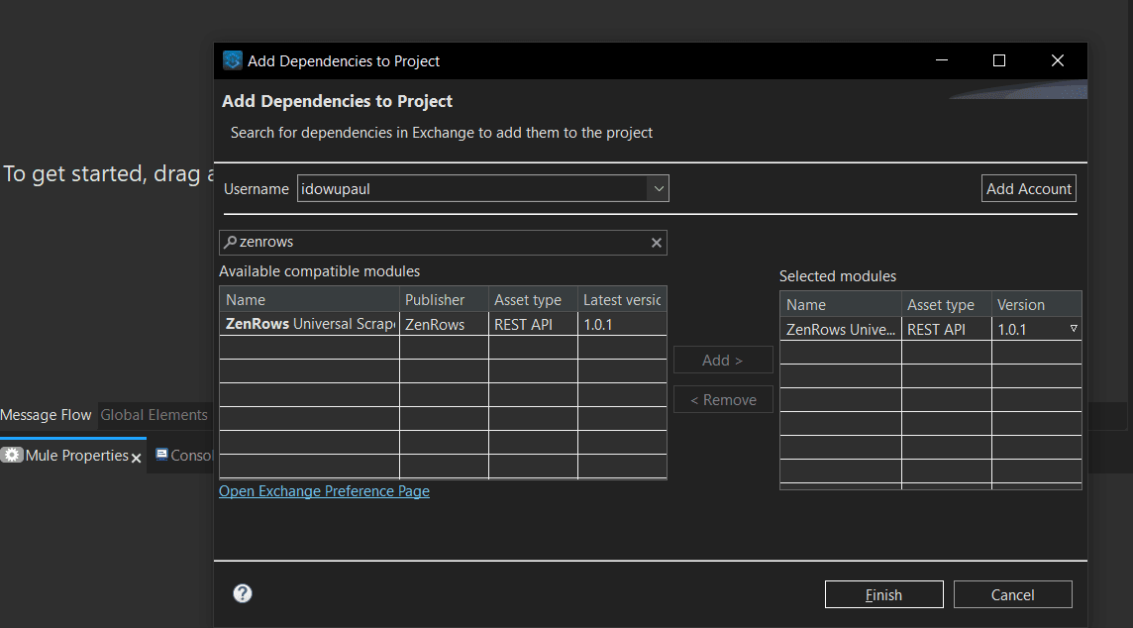
Task: Click the Add > button
Action: click(x=723, y=360)
